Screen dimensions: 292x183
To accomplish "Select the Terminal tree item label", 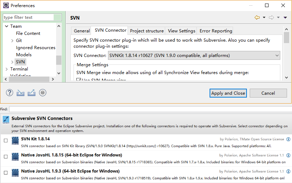I will [19, 69].
